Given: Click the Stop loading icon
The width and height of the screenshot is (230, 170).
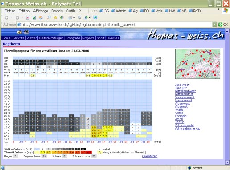Looking at the screenshot, I should tap(28, 18).
